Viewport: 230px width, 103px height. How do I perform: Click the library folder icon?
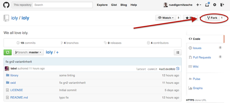[8, 75]
